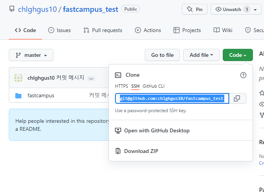
Task: Click the branch icon in master selector
Action: 18,55
